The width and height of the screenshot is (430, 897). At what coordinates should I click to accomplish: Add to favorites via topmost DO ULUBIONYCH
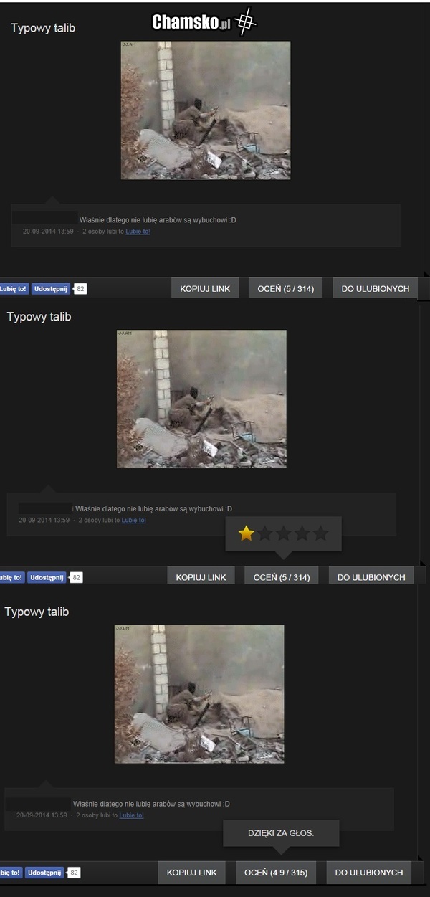click(x=376, y=288)
